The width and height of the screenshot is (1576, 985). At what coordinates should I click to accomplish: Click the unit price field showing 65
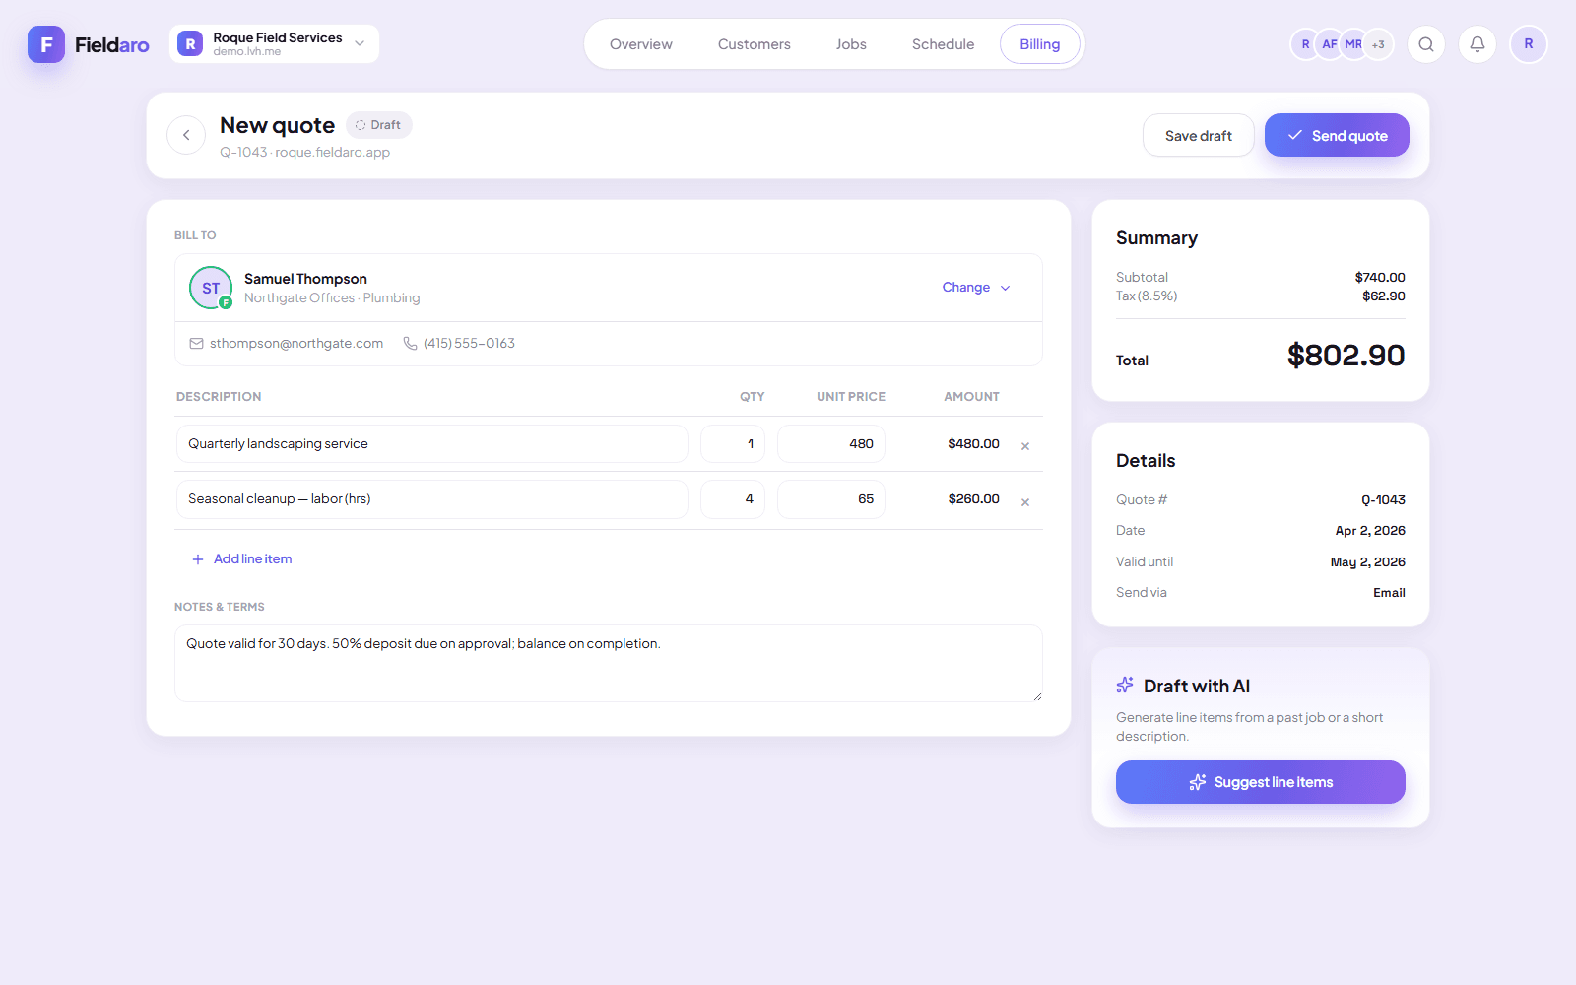click(831, 499)
